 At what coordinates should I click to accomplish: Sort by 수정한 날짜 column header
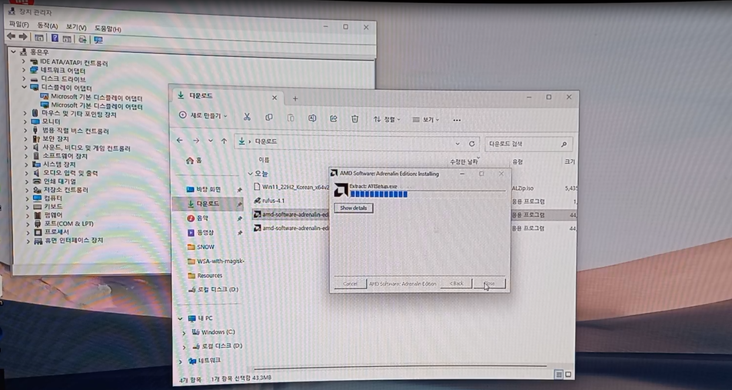click(463, 162)
